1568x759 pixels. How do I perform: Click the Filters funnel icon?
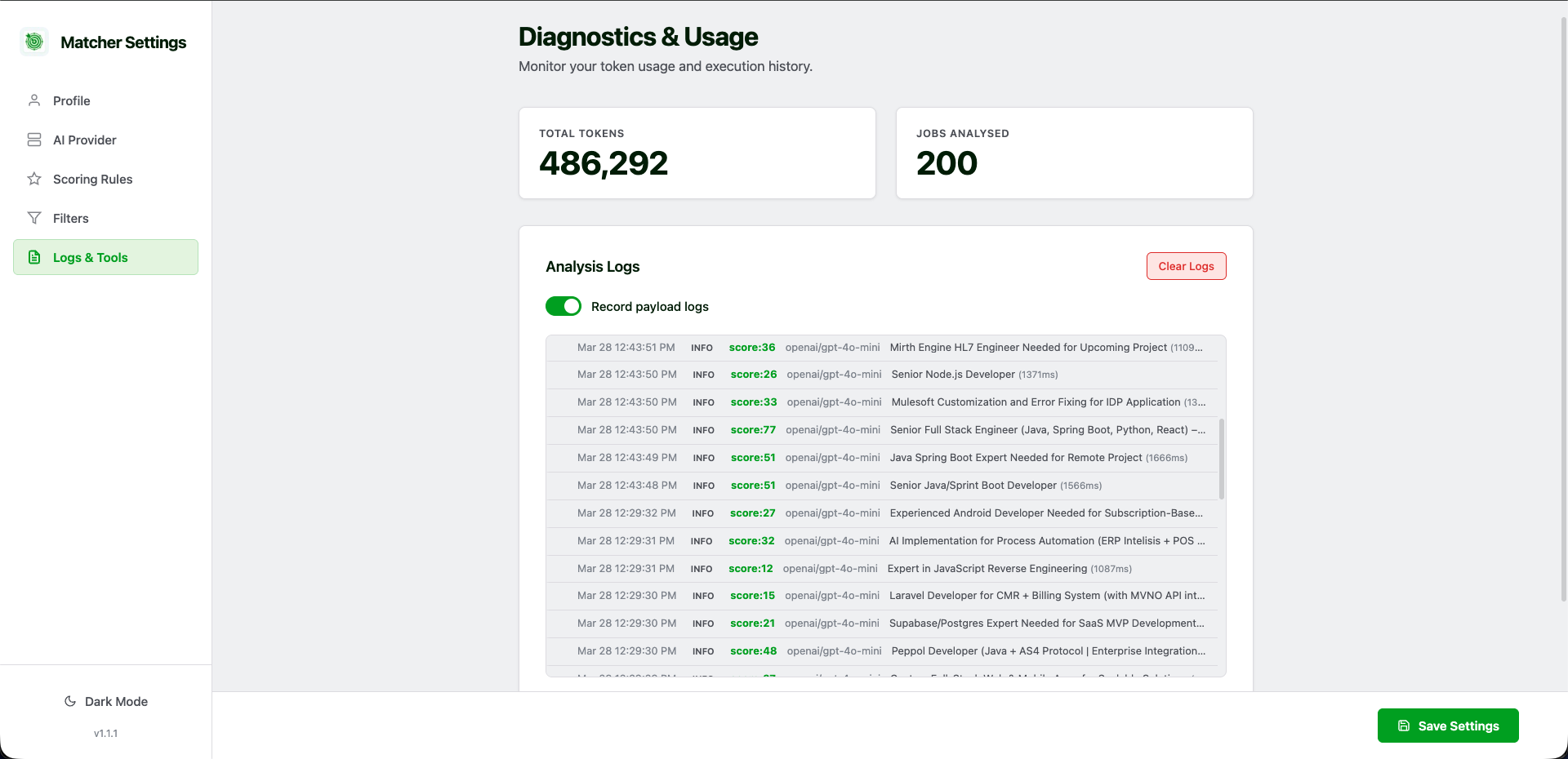[x=34, y=218]
